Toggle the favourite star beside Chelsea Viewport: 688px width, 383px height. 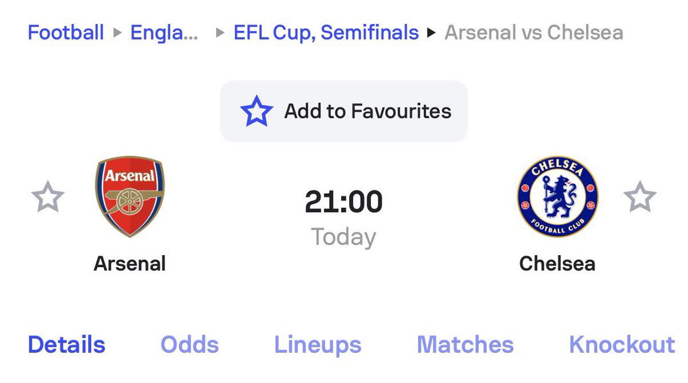[x=640, y=197]
